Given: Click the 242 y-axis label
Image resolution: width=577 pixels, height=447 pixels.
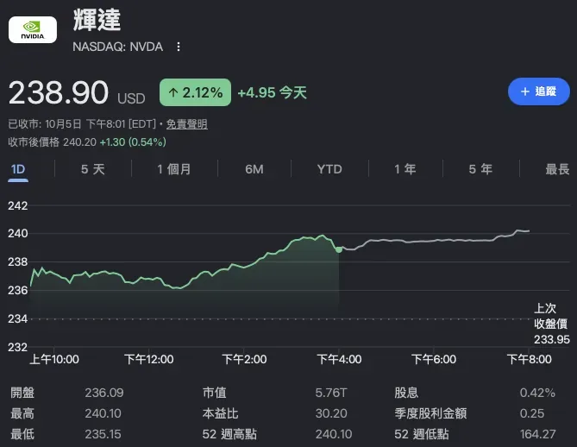Looking at the screenshot, I should 17,205.
